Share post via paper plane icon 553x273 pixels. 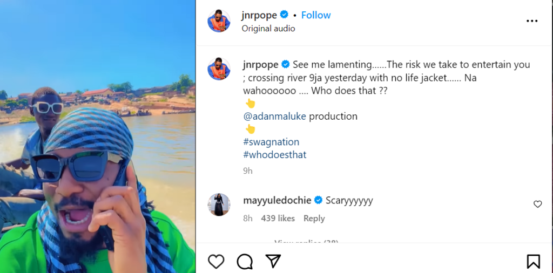pyautogui.click(x=273, y=262)
